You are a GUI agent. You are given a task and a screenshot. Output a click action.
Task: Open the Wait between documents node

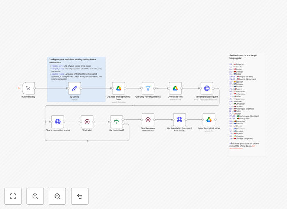click(x=148, y=120)
